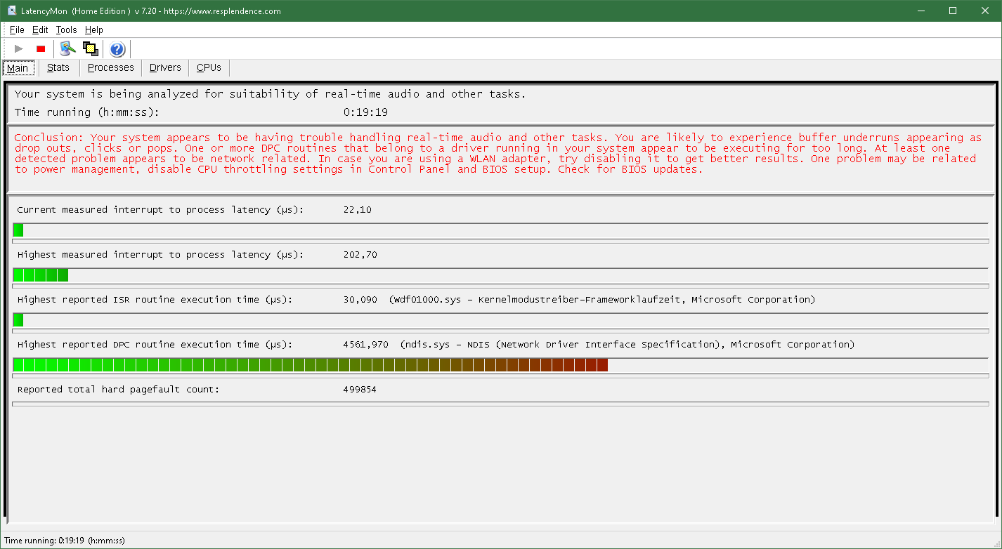Open help via blue question mark icon
The height and width of the screenshot is (549, 1002).
[117, 48]
